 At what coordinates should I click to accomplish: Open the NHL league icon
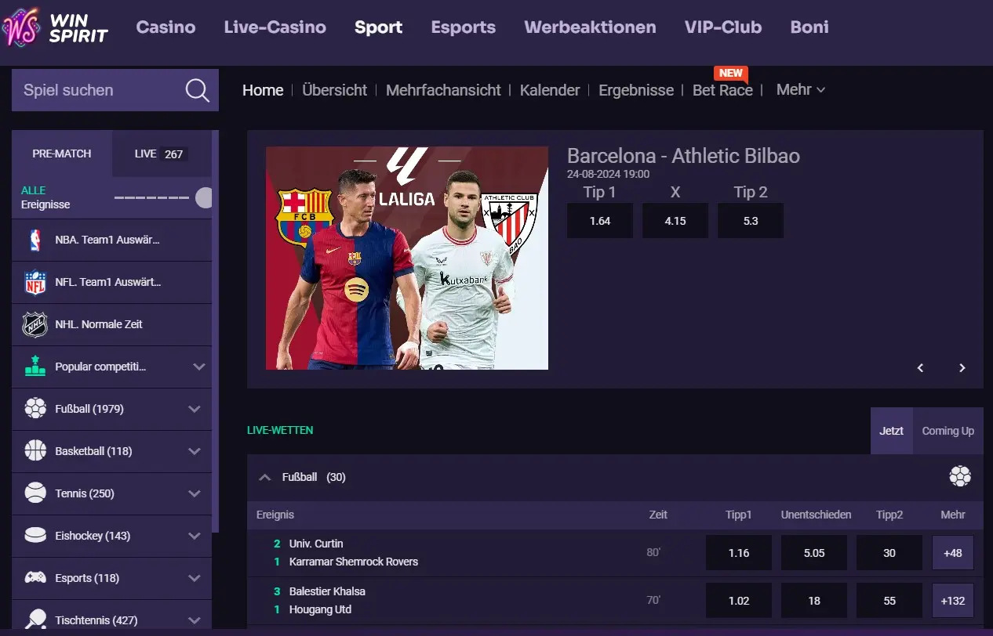coord(35,324)
